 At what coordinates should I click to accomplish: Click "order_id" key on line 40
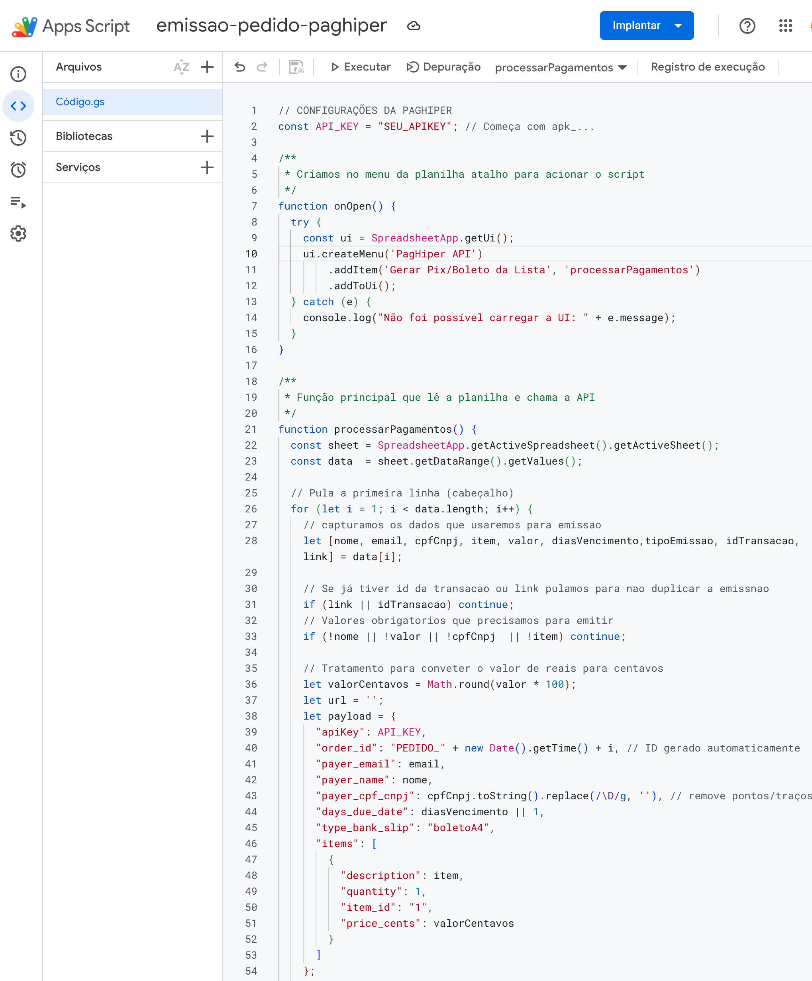pyautogui.click(x=346, y=748)
